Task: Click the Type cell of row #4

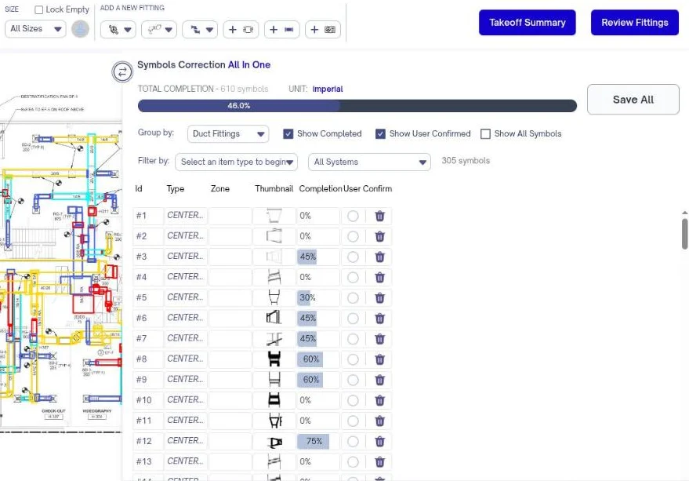Action: coord(186,278)
